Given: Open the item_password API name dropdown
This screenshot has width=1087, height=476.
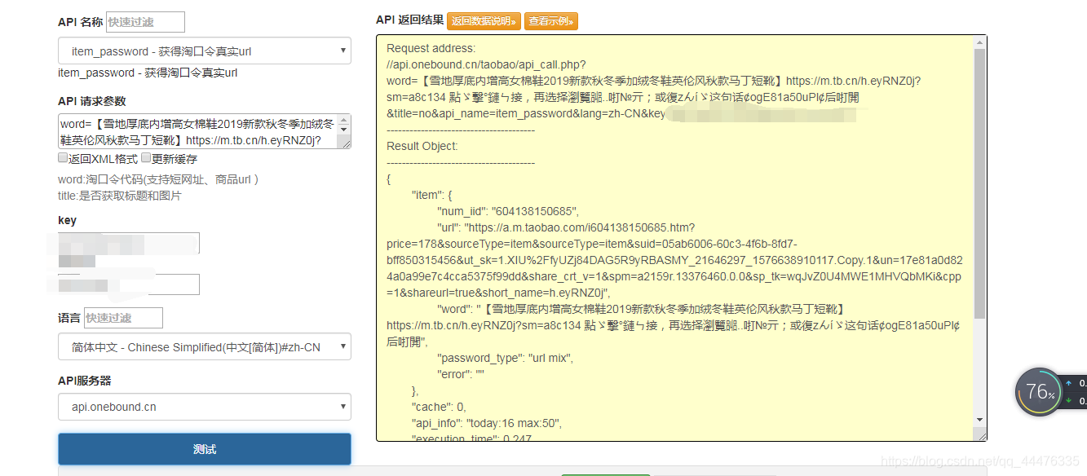Looking at the screenshot, I should [205, 51].
